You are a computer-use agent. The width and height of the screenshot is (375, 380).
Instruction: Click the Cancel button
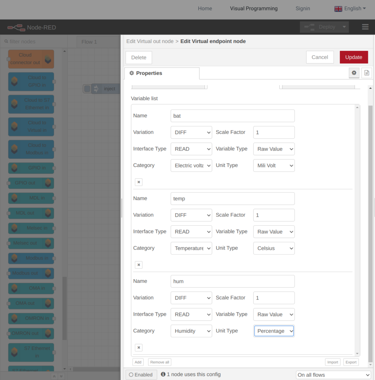point(319,57)
